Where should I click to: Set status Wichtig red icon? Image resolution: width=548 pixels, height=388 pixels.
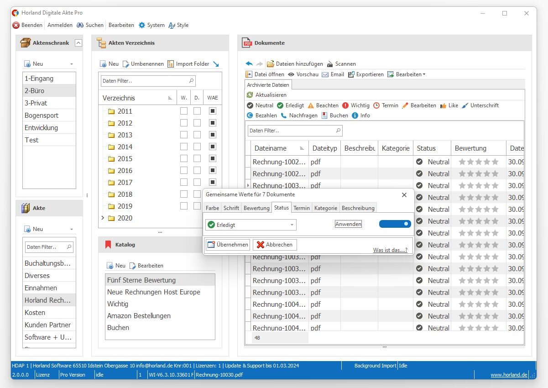(345, 105)
